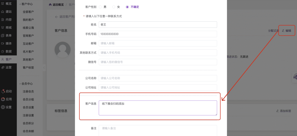The height and width of the screenshot is (136, 297).
Task: Collapse the secondary sidebar using arrow handle
Action: click(x=44, y=67)
